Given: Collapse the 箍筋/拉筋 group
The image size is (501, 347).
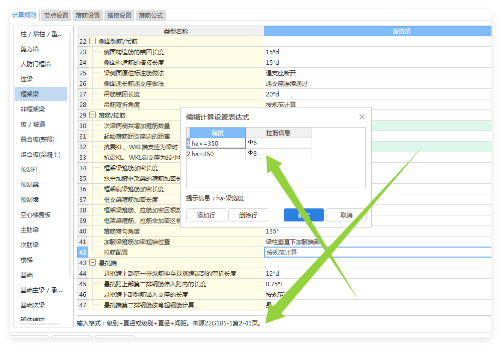Looking at the screenshot, I should (x=92, y=115).
